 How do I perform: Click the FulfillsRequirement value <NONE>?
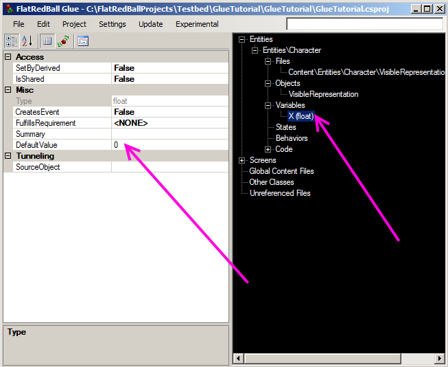[x=169, y=123]
